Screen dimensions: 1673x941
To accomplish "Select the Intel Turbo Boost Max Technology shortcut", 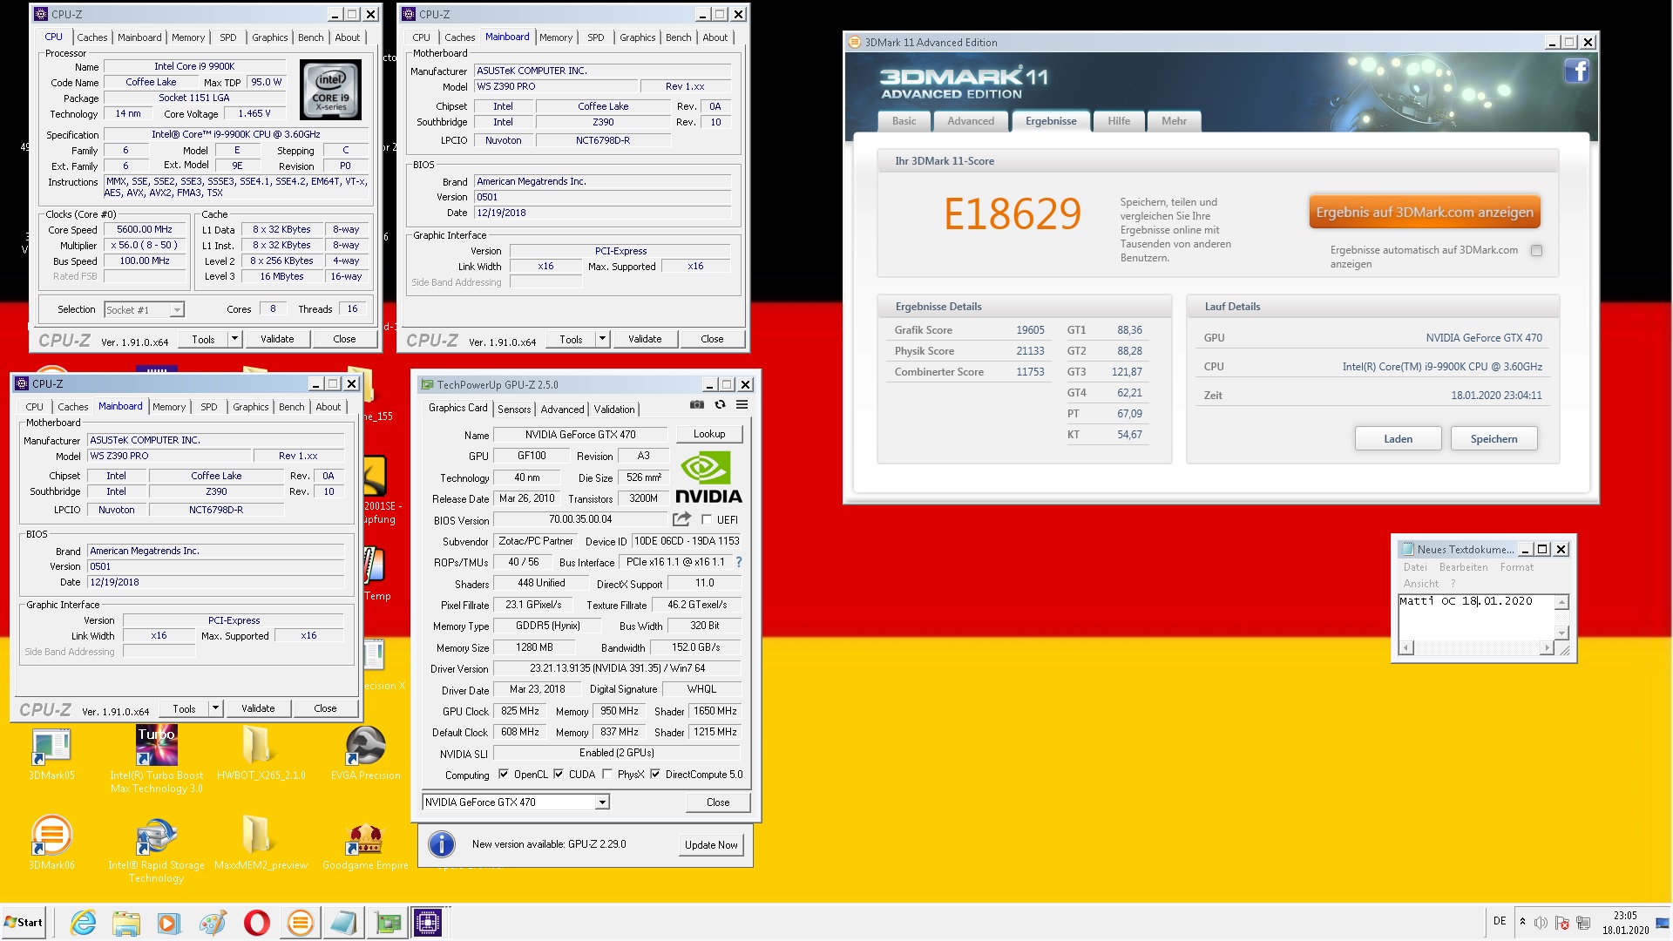I will [x=157, y=760].
